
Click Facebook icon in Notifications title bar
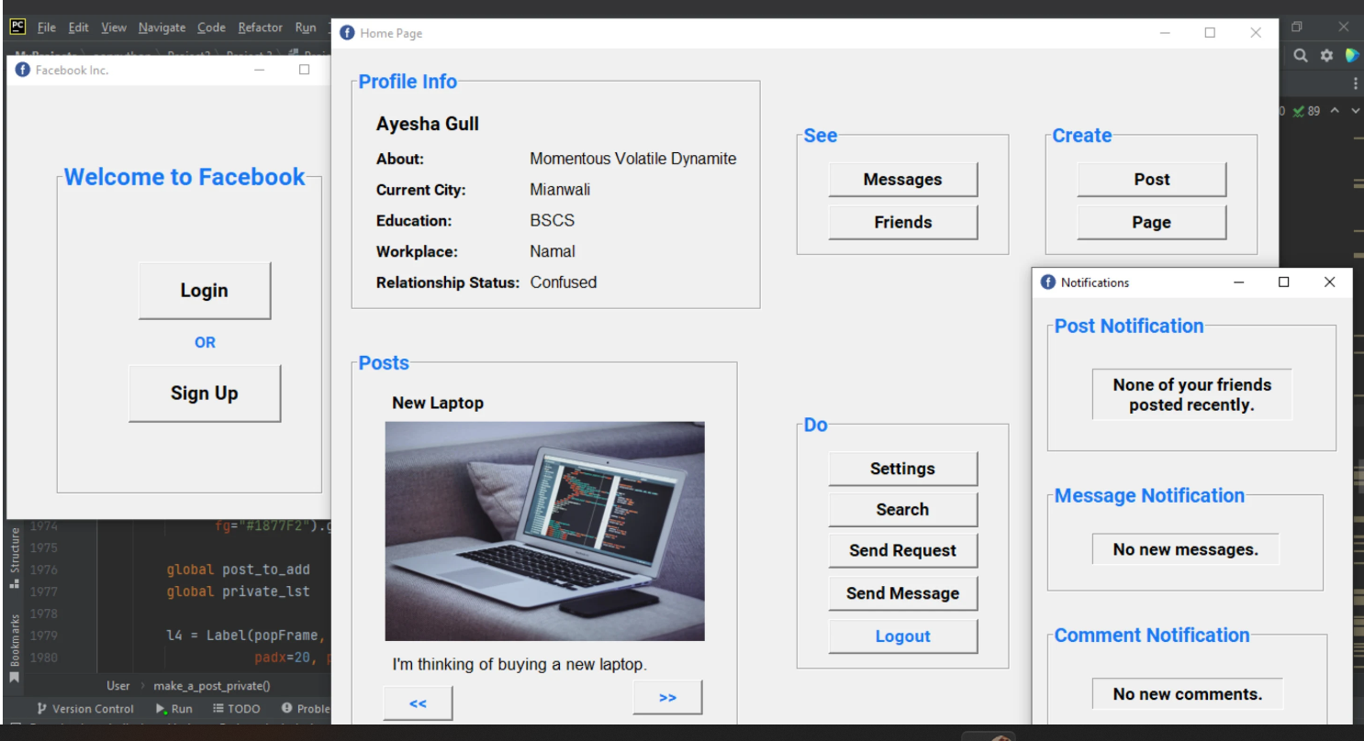pyautogui.click(x=1048, y=282)
